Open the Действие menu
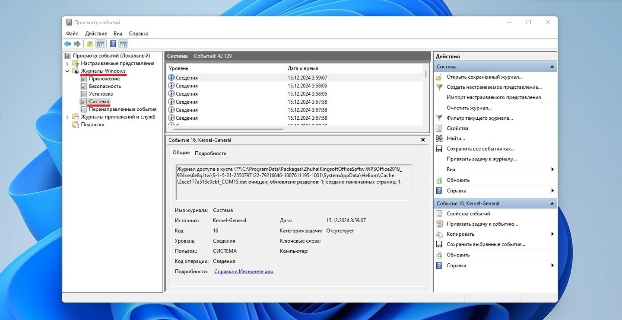This screenshot has height=320, width=622. tap(96, 33)
